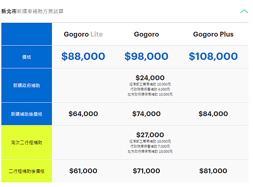Click the yellow 二行程補助後價格 label
This screenshot has width=253, height=187.
[x=27, y=171]
